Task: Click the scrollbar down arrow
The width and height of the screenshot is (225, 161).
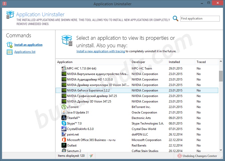Action: (x=221, y=150)
